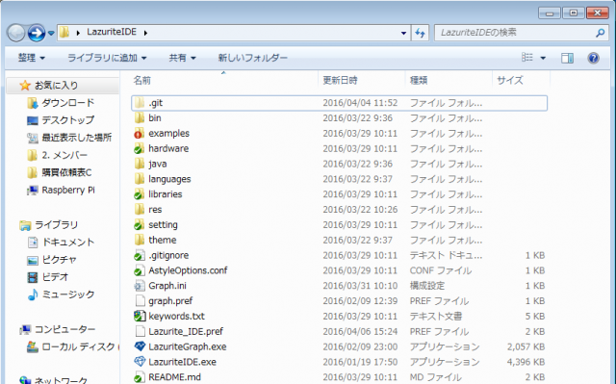616x384 pixels.
Task: Select the LazuriteGraph.exe application icon
Action: (140, 346)
